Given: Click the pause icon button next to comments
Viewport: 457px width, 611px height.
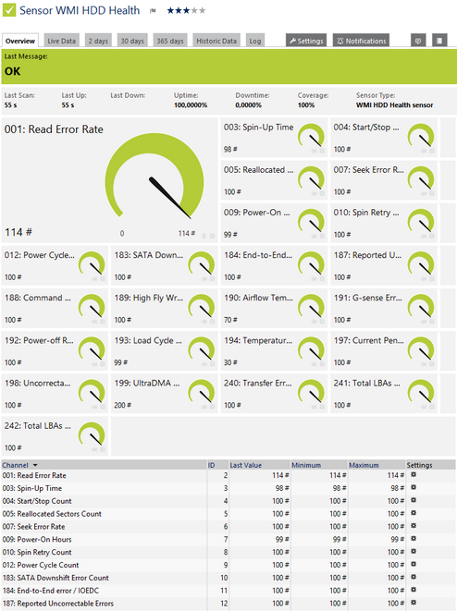Looking at the screenshot, I should tap(439, 41).
